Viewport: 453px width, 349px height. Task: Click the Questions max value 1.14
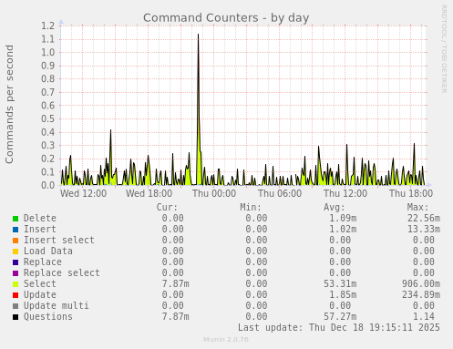pos(424,316)
